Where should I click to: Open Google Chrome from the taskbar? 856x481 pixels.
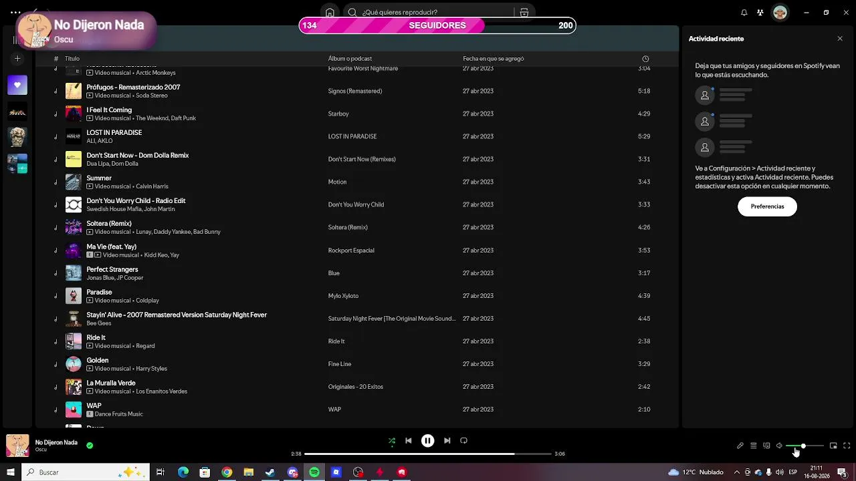(x=227, y=472)
